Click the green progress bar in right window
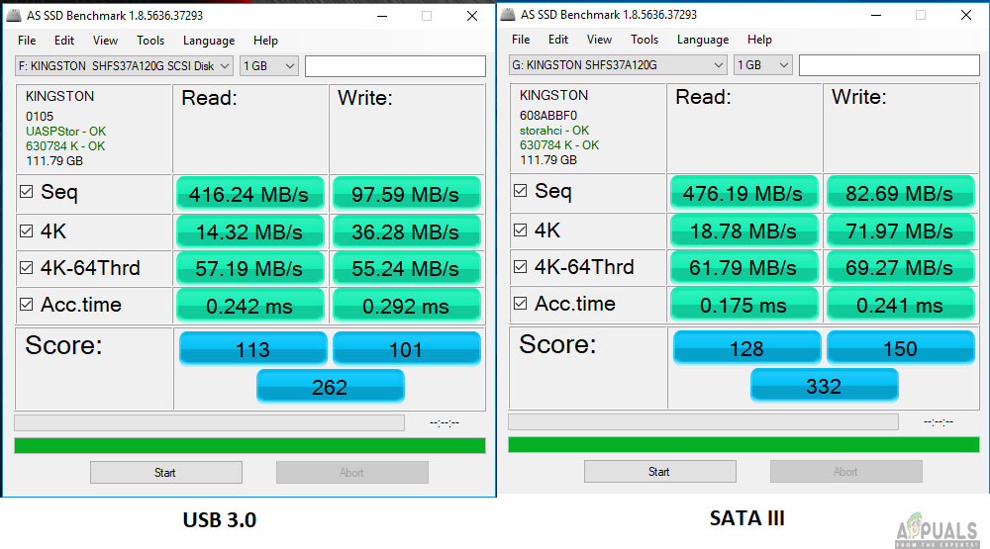This screenshot has width=990, height=549. tap(743, 444)
